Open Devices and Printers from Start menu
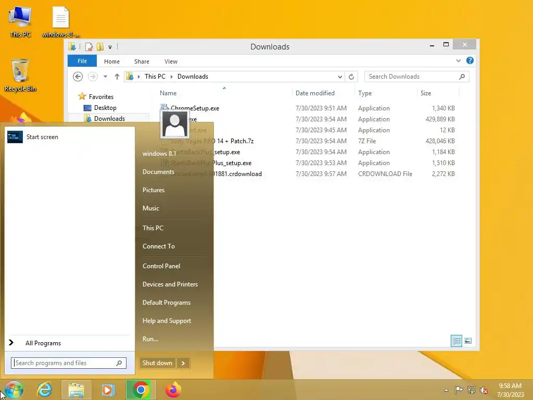The height and width of the screenshot is (400, 533). tap(170, 284)
